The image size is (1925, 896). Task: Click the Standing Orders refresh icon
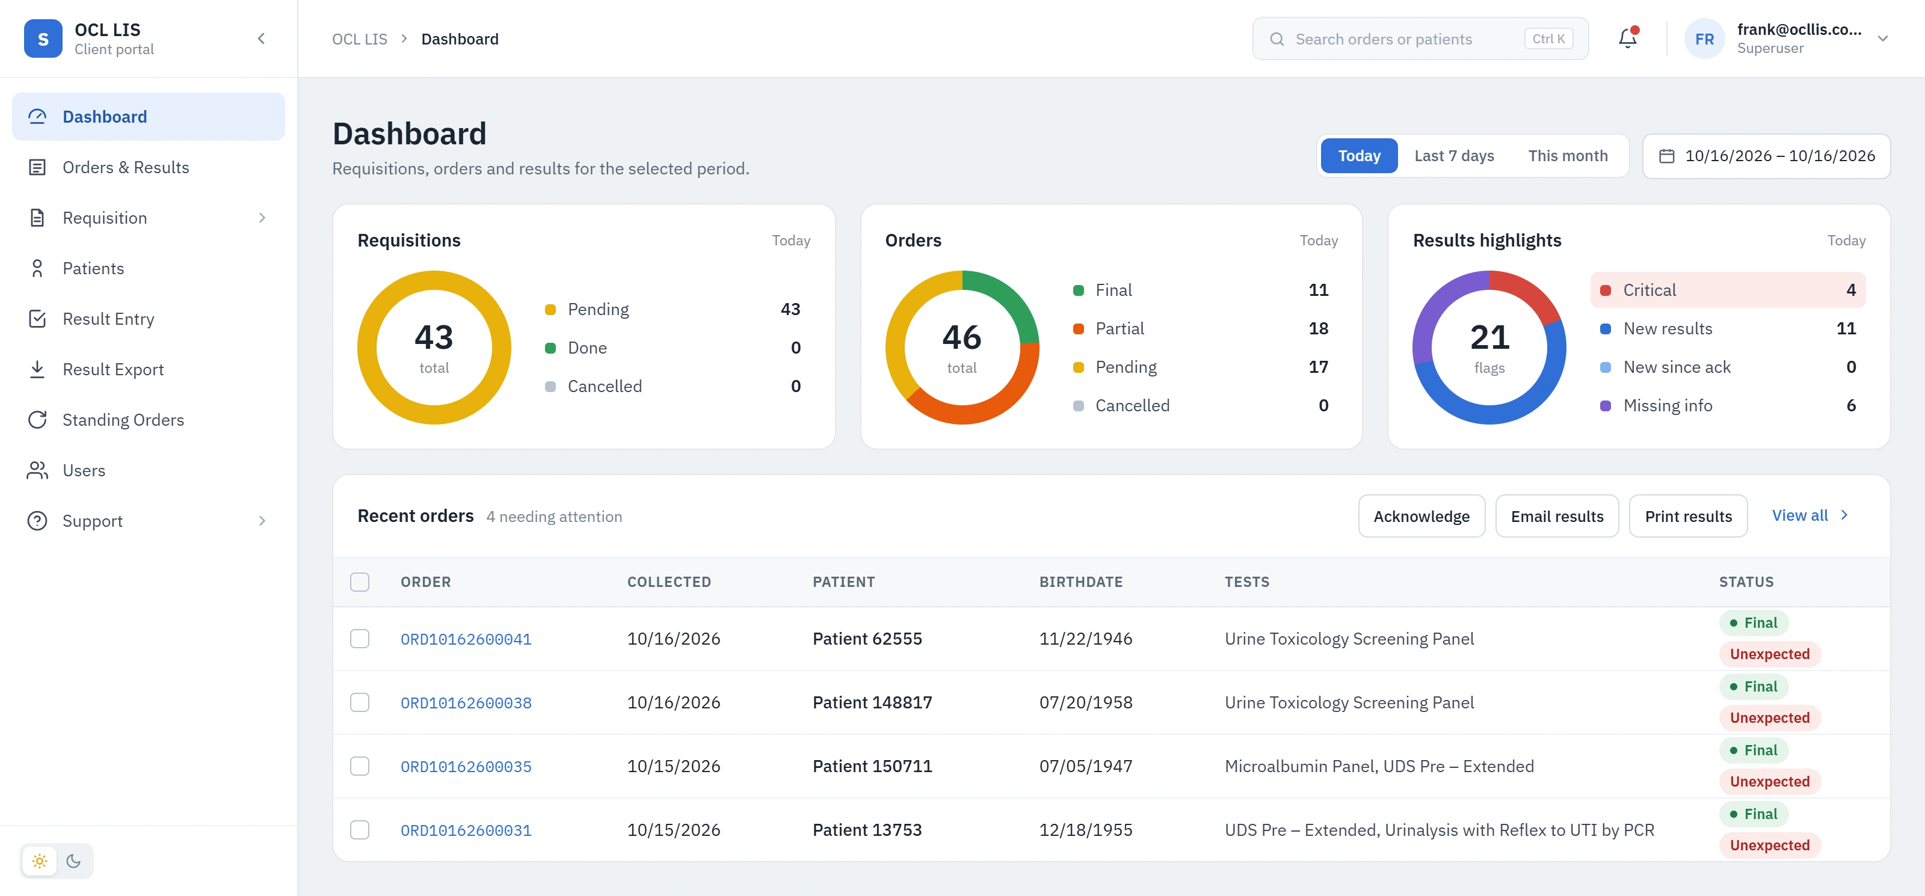(x=37, y=420)
